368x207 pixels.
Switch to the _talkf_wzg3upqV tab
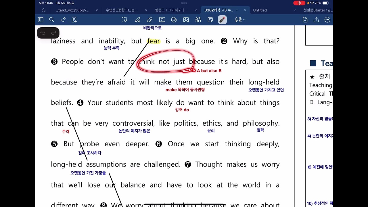72,10
